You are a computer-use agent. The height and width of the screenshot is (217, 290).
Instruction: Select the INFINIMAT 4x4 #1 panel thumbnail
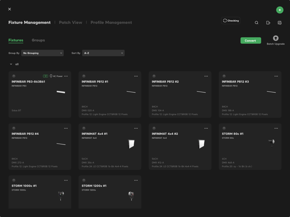tap(131, 144)
